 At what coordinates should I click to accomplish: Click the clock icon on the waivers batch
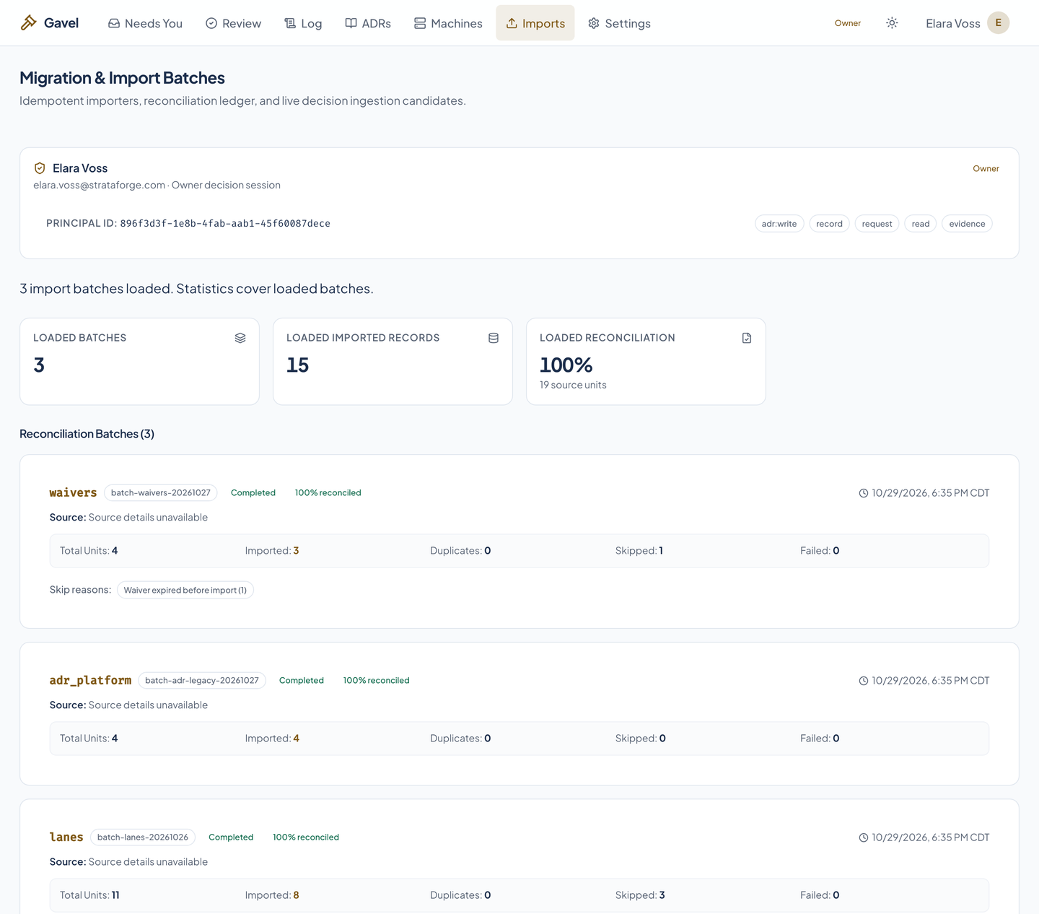click(x=864, y=493)
